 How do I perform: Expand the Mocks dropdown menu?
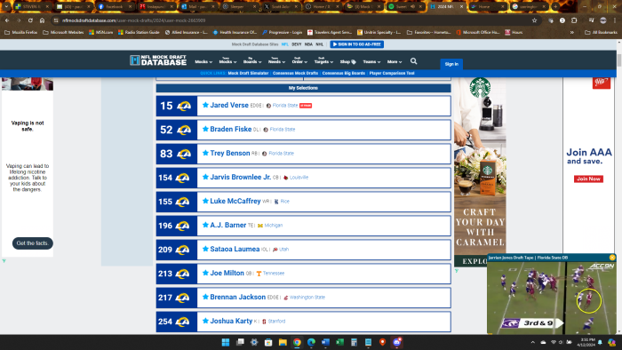[x=203, y=62]
